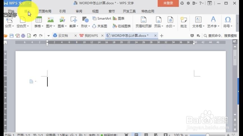Open the 引用 references tab

pos(62,11)
